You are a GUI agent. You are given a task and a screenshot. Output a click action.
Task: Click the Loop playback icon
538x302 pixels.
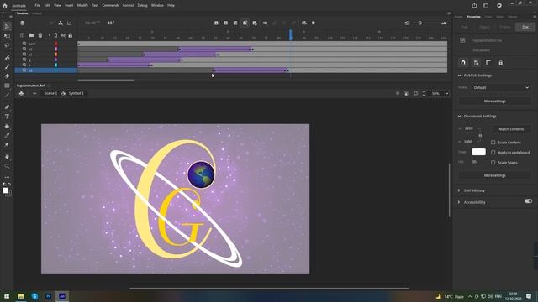pyautogui.click(x=304, y=23)
